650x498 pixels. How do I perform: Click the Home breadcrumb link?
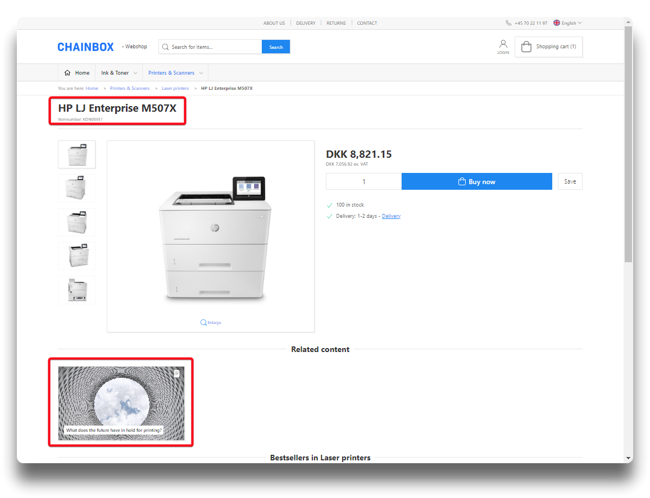[x=92, y=88]
